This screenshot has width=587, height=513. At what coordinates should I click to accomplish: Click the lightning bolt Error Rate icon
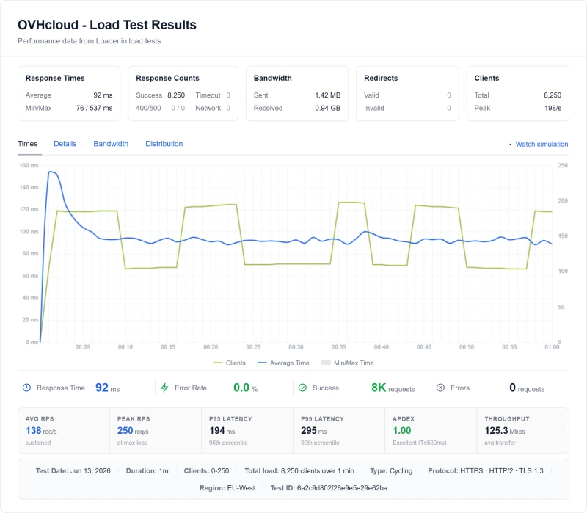coord(164,388)
